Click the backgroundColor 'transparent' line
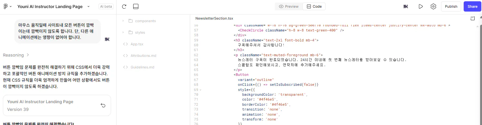 [x=275, y=94]
